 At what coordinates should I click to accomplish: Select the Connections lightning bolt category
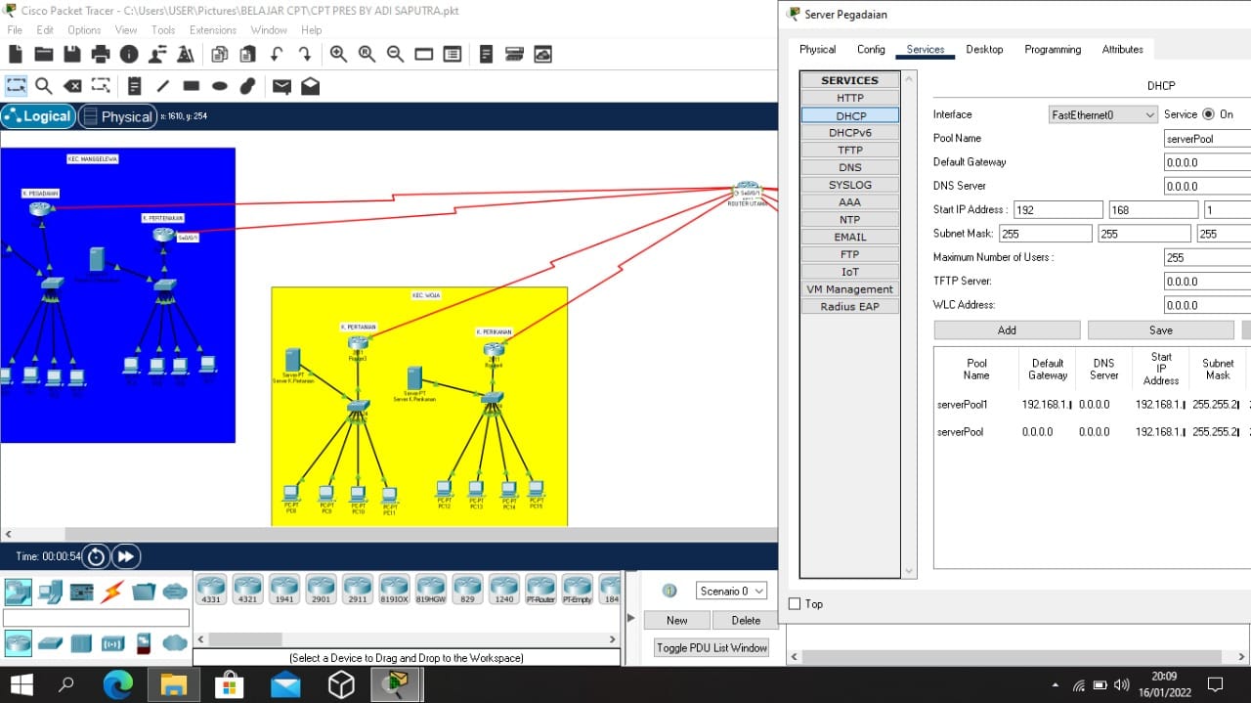click(x=112, y=592)
